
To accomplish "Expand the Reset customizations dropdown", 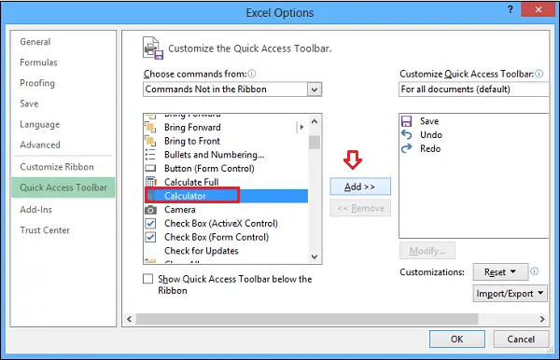I will click(x=500, y=272).
